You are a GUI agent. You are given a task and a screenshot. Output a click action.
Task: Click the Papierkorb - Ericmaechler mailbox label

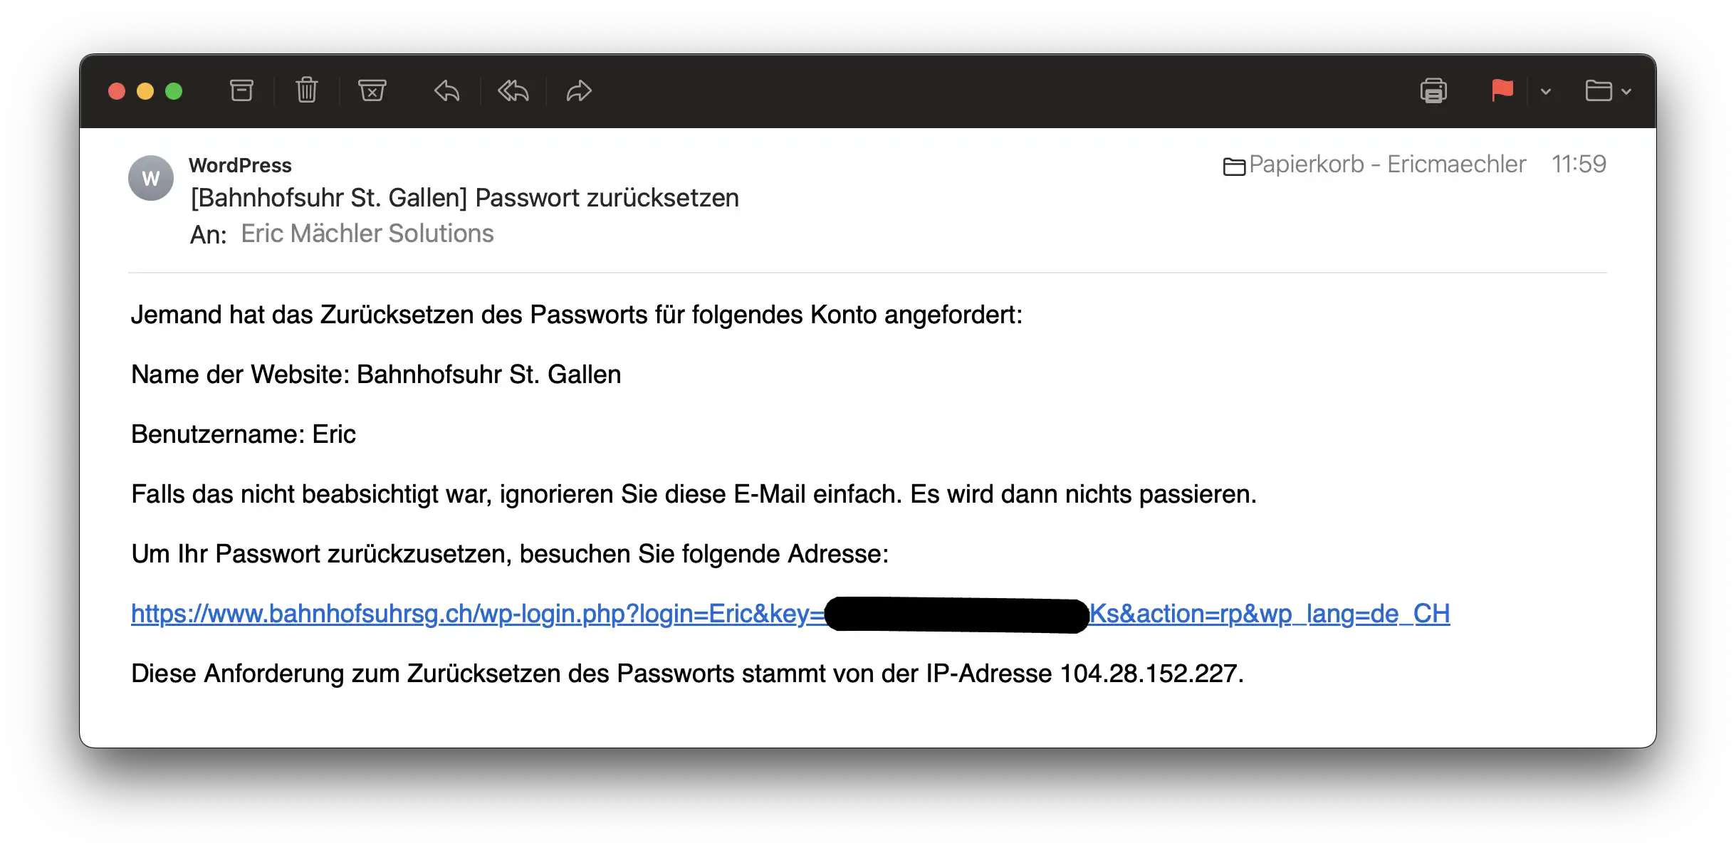click(x=1386, y=164)
